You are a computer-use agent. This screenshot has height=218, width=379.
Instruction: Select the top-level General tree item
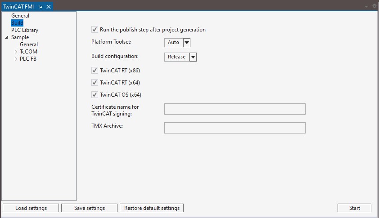click(x=20, y=16)
